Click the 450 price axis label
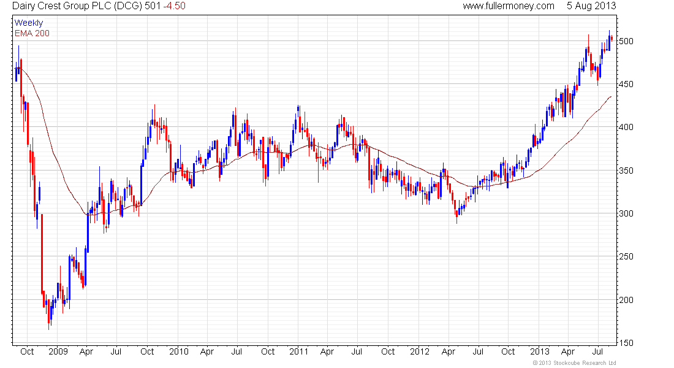 [x=626, y=85]
